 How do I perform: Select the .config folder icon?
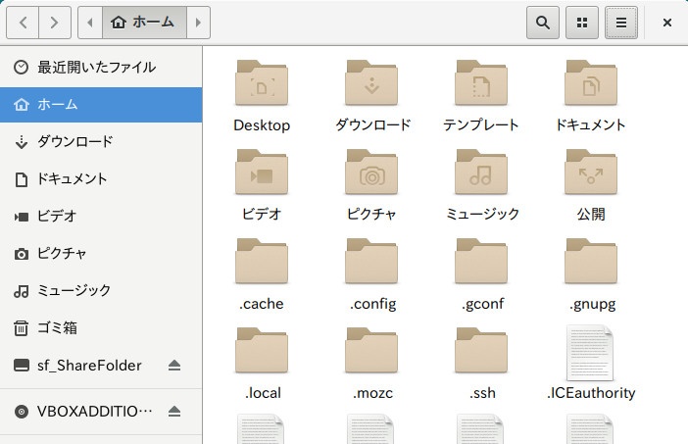[371, 261]
